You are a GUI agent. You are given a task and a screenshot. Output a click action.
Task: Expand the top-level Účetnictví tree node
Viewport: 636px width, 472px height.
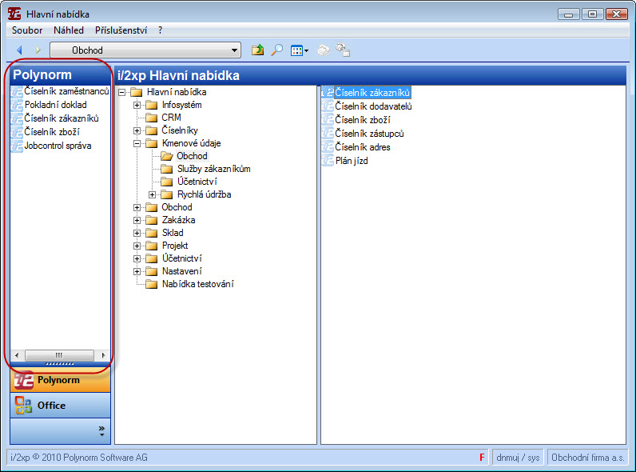(x=137, y=258)
